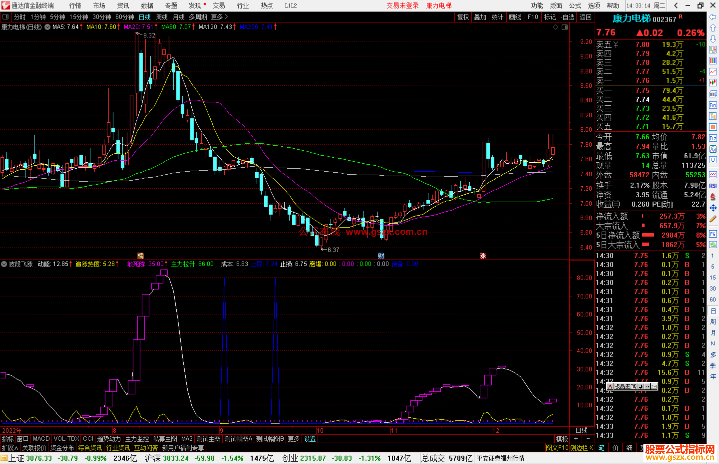Open the 行情 menu

click(x=75, y=6)
